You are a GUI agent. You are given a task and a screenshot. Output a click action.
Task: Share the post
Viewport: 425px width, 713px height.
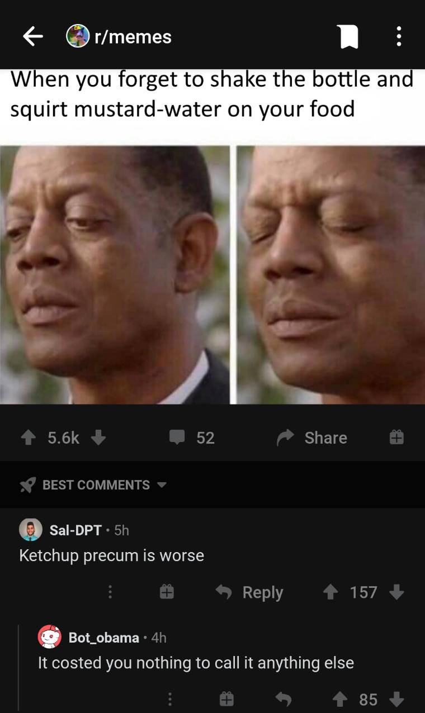tap(311, 438)
